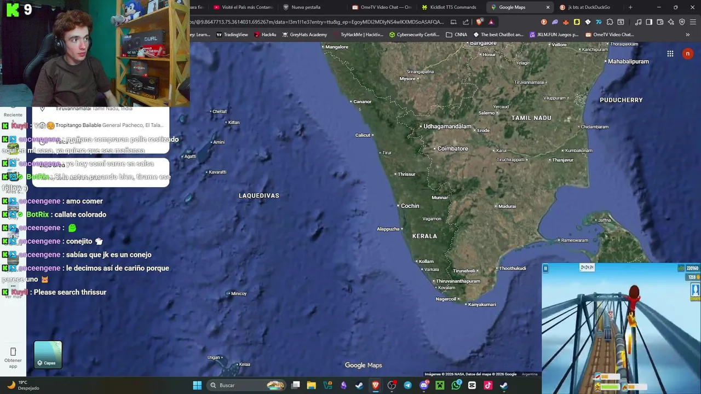Click the Calicut city label on map
This screenshot has height=394, width=701.
click(x=363, y=135)
